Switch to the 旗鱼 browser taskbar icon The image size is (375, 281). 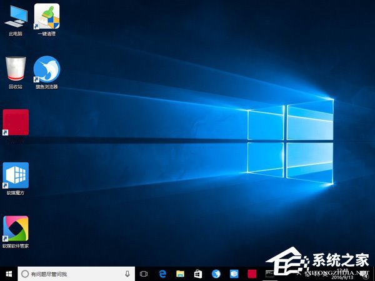coord(216,274)
